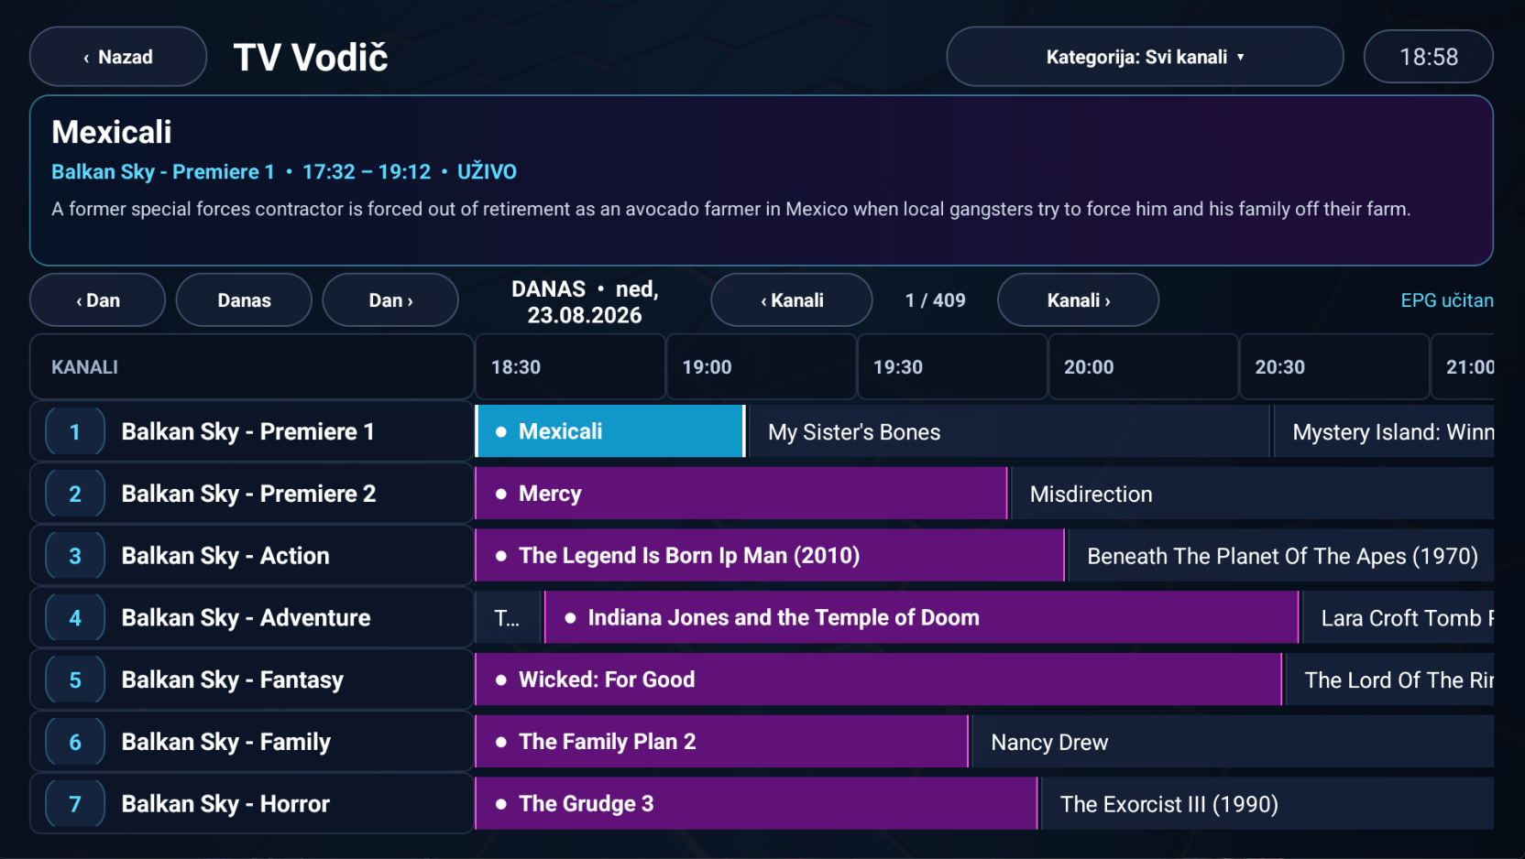Click the 18:58 clock display
This screenshot has height=859, width=1525.
click(1428, 57)
